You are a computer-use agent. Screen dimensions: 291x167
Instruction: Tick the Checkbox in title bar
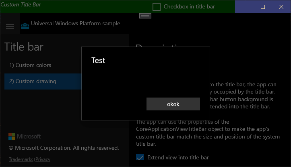pos(157,7)
